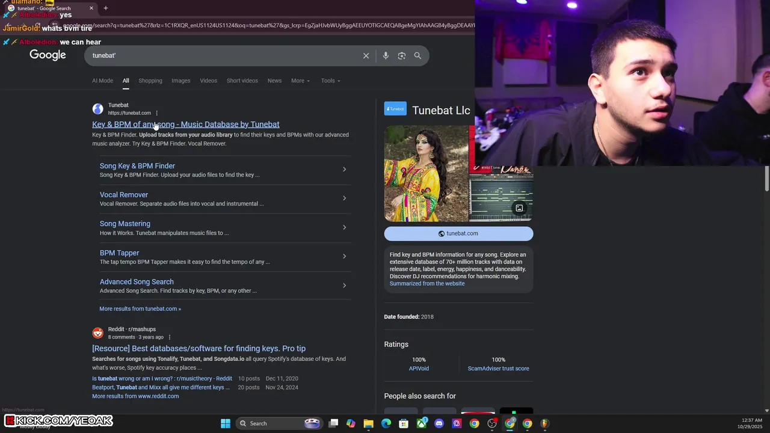Start voice search with the microphone icon
Viewport: 770px width, 433px height.
(x=386, y=55)
